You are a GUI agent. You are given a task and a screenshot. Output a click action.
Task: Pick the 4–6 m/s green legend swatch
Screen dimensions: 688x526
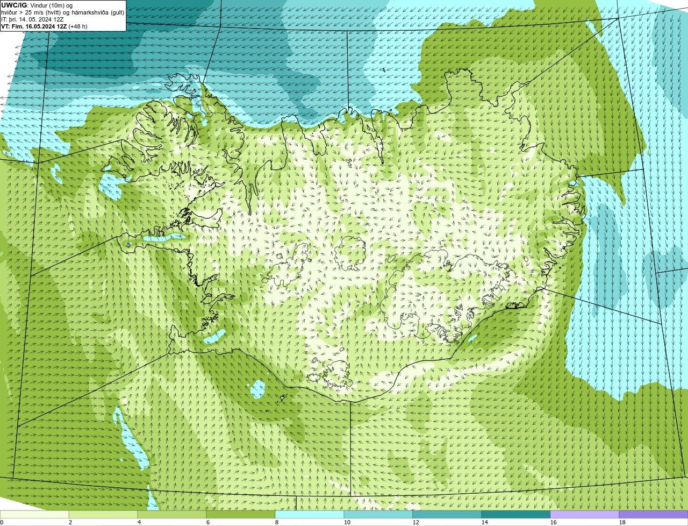click(172, 514)
